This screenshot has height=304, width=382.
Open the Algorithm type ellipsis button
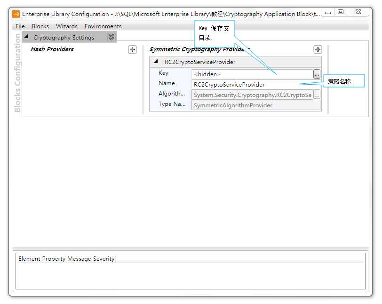click(x=317, y=95)
